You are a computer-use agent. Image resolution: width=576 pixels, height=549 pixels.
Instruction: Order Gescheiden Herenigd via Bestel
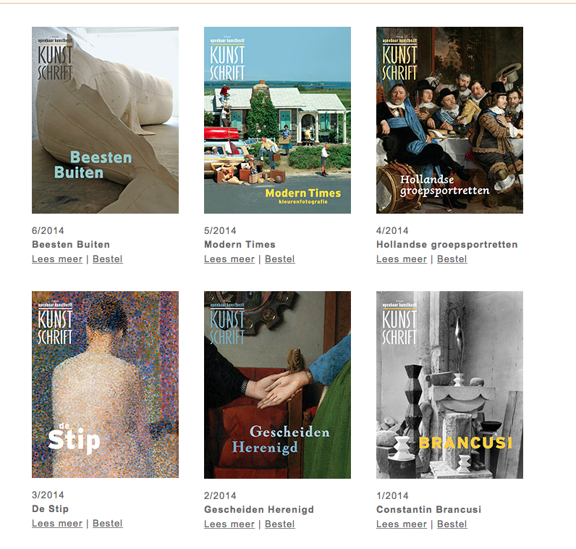280,524
